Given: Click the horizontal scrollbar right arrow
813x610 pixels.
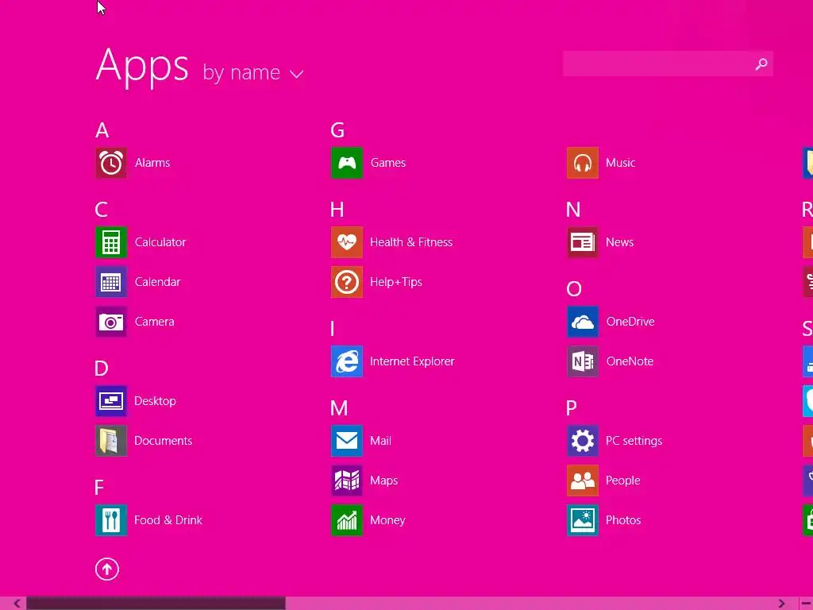Looking at the screenshot, I should (782, 604).
